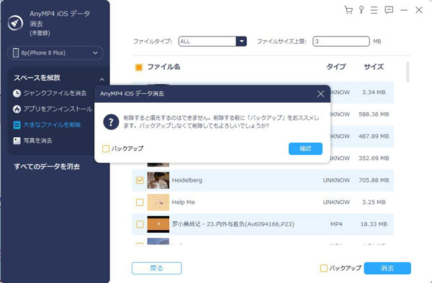Close the main application window
This screenshot has height=283, width=432.
(419, 10)
